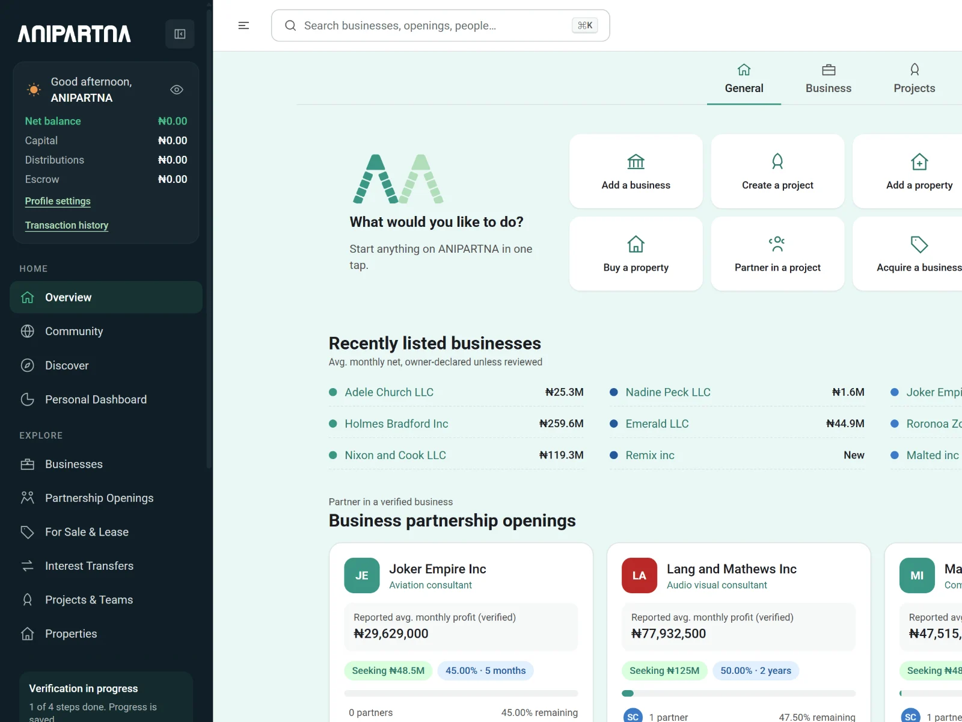Open the Joker Empire Inc opening card
Viewport: 962px width, 722px height.
click(x=461, y=632)
